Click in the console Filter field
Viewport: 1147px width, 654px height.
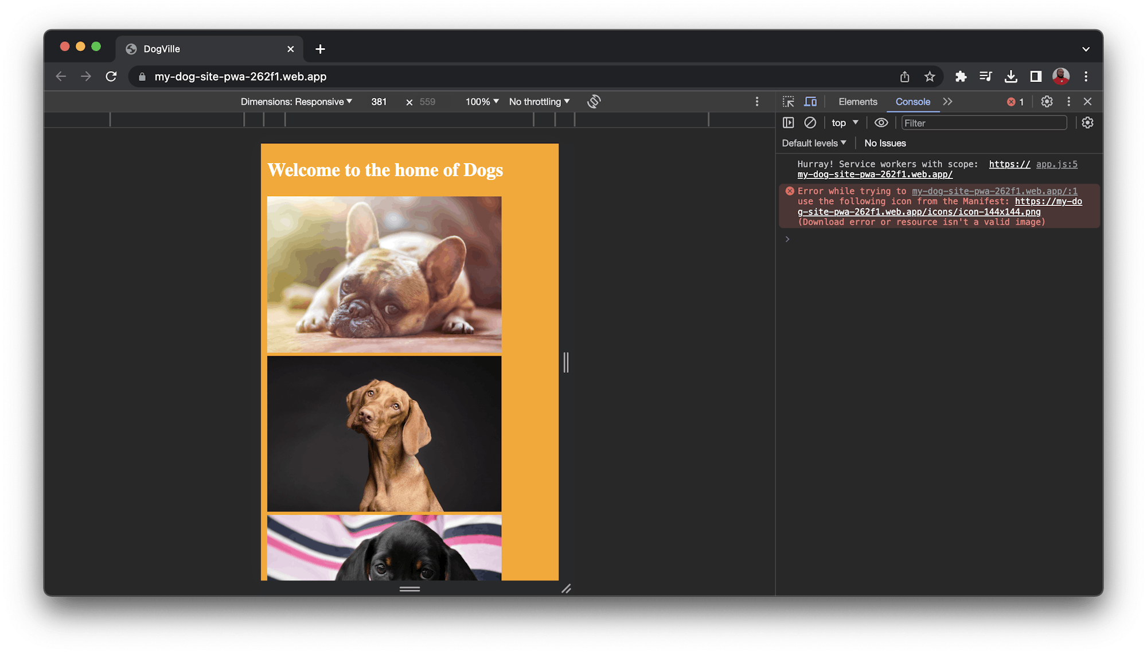click(x=984, y=122)
